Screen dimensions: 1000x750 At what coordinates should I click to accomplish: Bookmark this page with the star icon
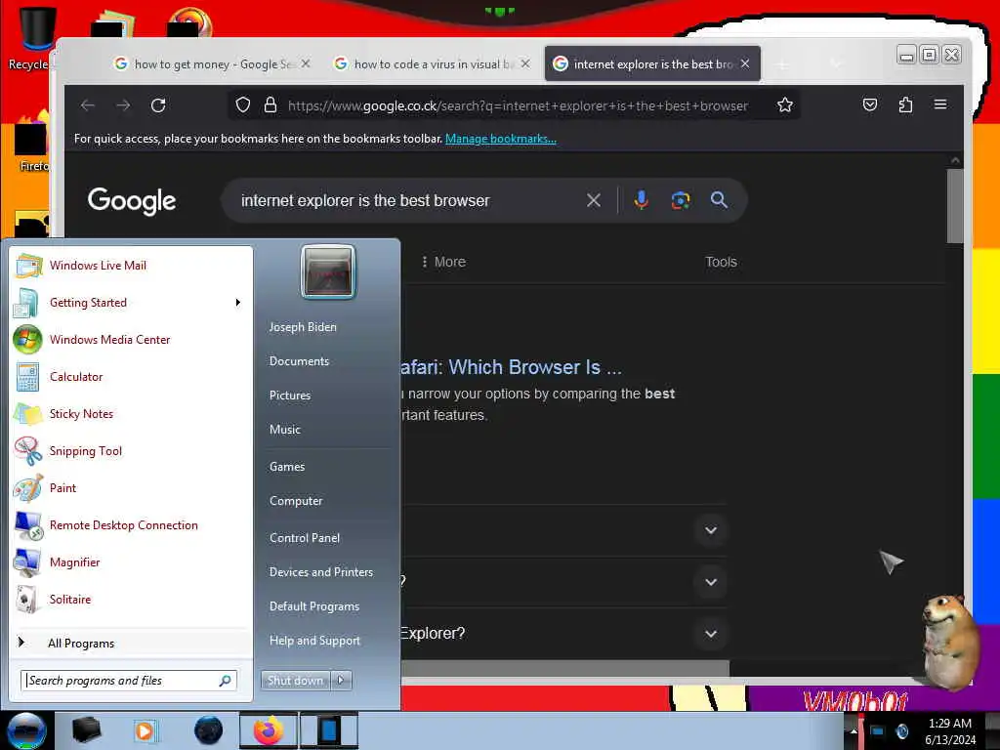pos(785,105)
